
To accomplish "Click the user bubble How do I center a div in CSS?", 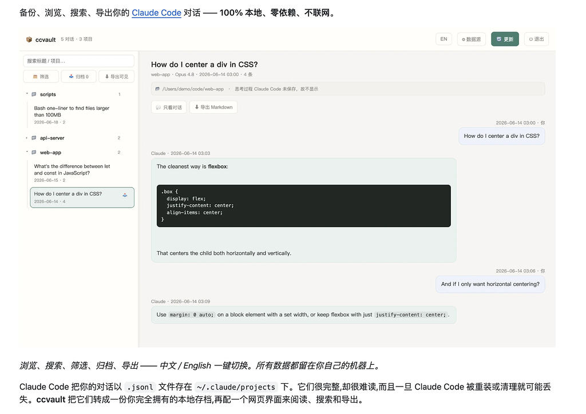I will tap(501, 136).
